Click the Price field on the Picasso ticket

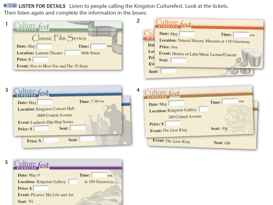point(41,188)
